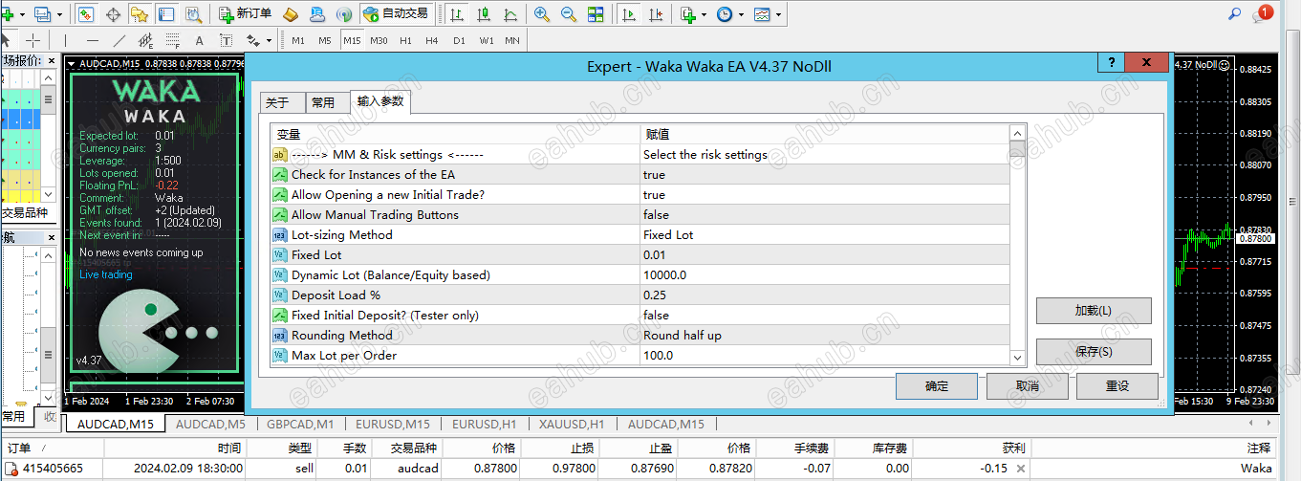Screen dimensions: 1301x481
Task: Switch to the 关于 tab
Action: (282, 103)
